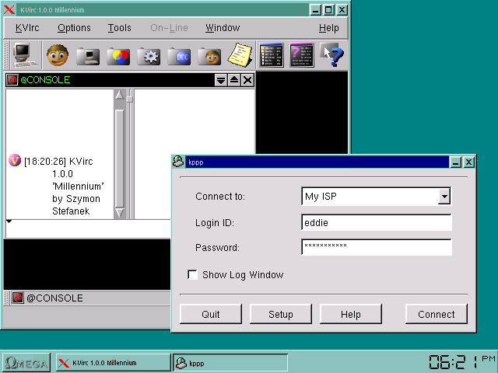Minimize the kppp window
The width and height of the screenshot is (498, 373).
point(455,162)
